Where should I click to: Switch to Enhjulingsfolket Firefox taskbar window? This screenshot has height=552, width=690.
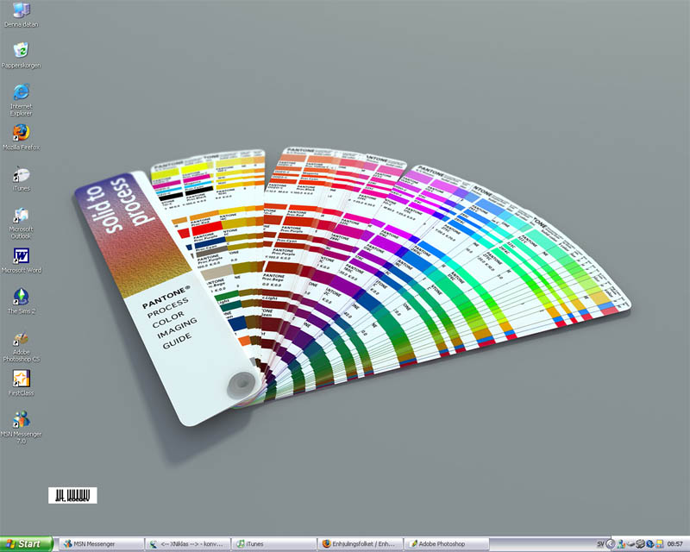click(361, 544)
